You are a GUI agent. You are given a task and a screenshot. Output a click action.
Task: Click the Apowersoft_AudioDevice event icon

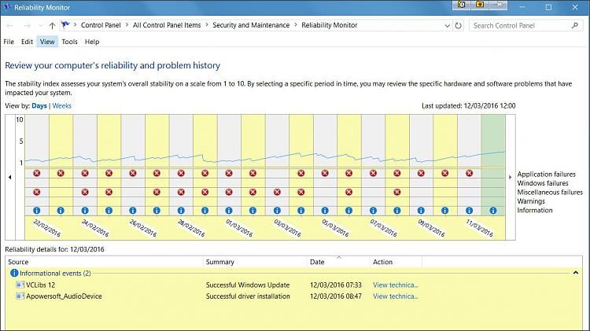[20, 296]
